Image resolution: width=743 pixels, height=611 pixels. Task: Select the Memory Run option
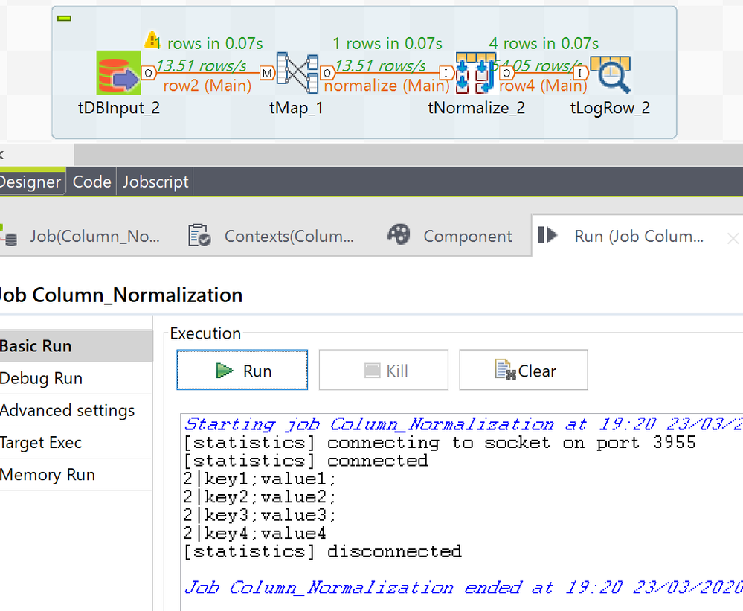point(48,474)
